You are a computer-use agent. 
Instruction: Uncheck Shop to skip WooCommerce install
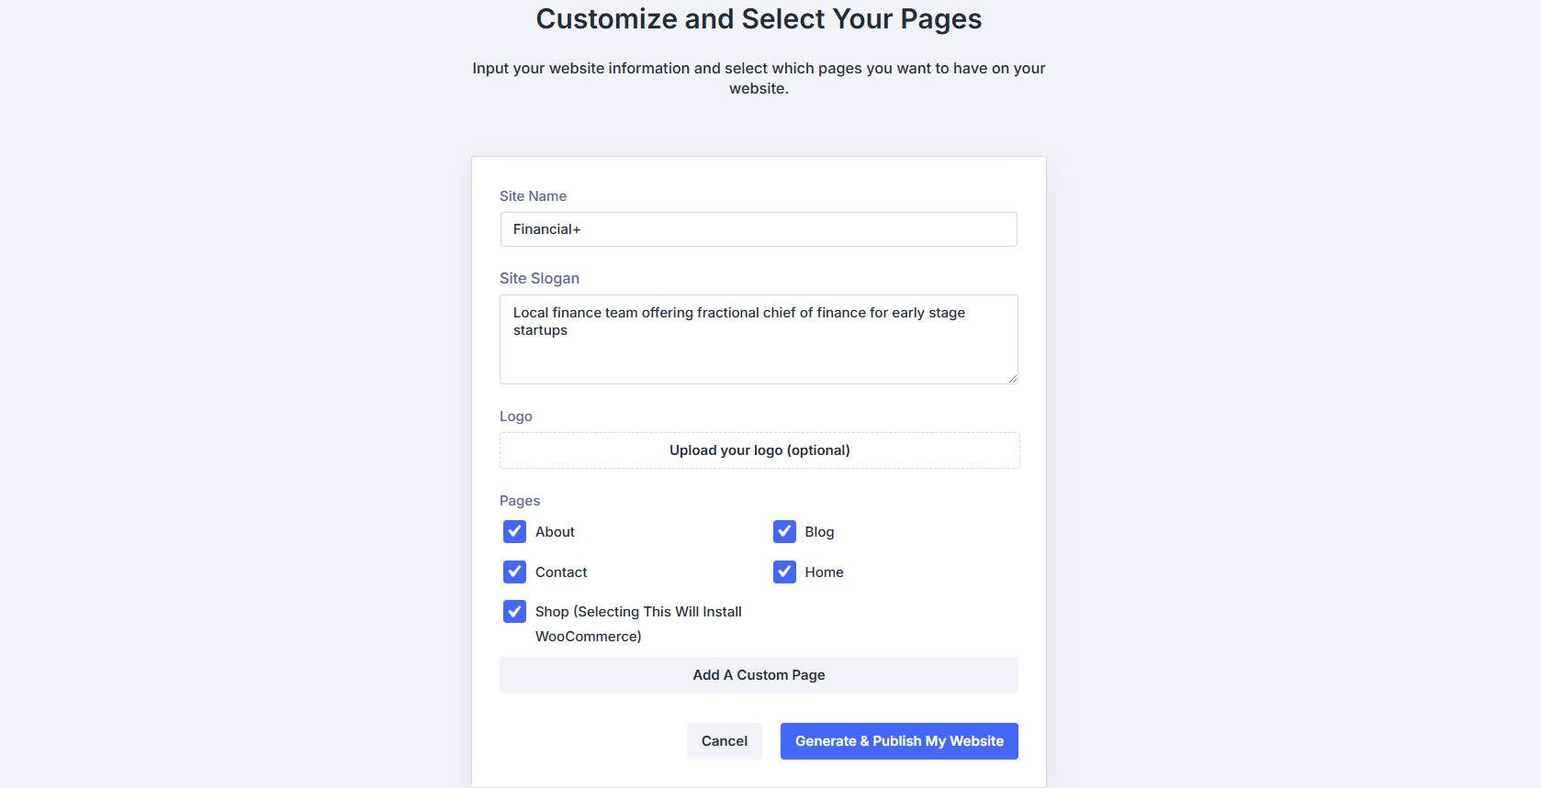[514, 611]
